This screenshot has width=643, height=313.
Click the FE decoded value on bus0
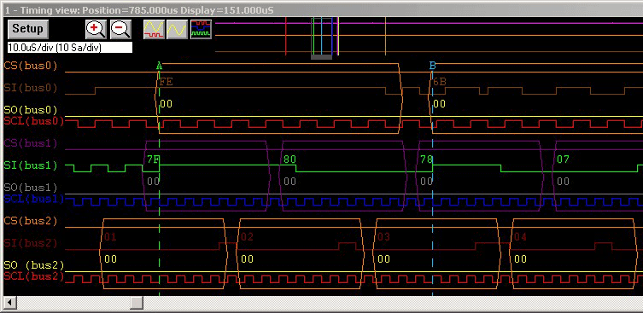click(166, 82)
